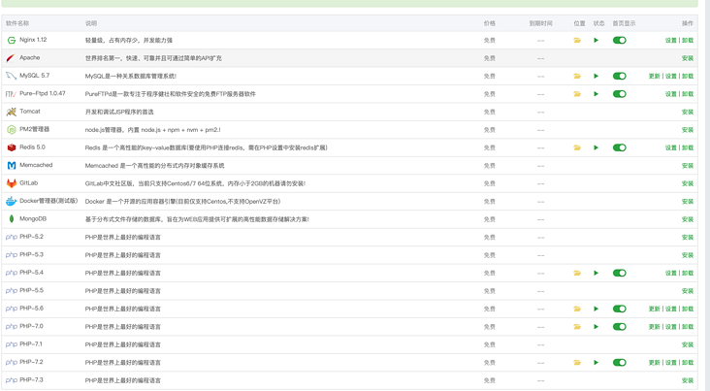Install MongoDB with the 安装 link
The width and height of the screenshot is (710, 391).
pyautogui.click(x=687, y=219)
